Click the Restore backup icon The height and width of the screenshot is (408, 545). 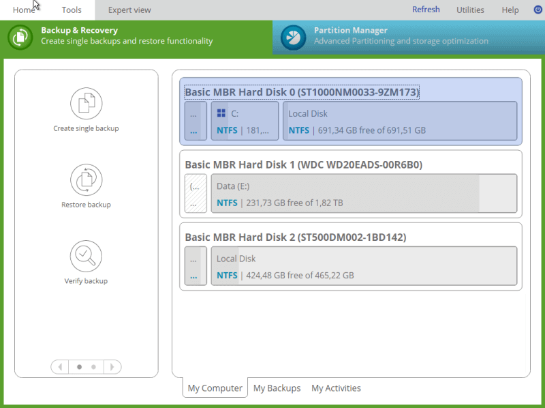(86, 180)
